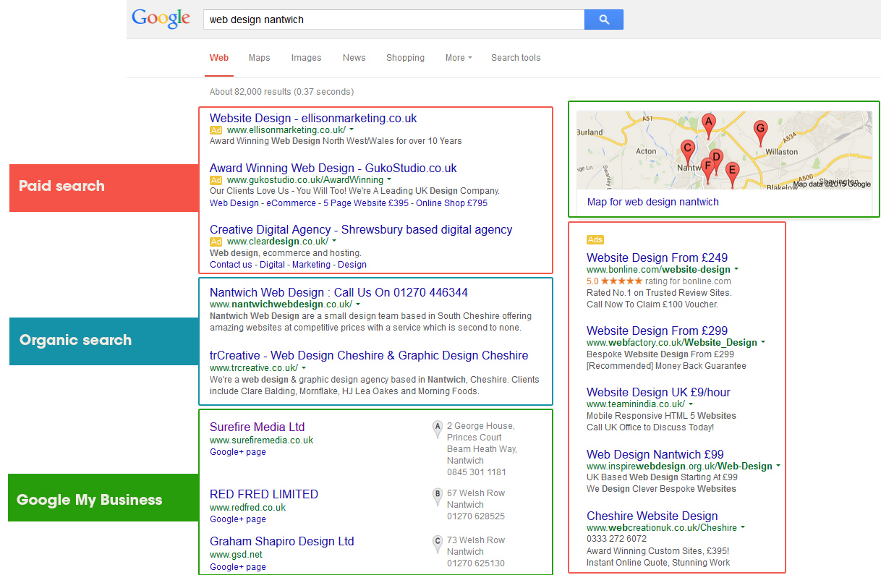Click '5 Page Website £395' sitelink
The height and width of the screenshot is (575, 881).
pos(367,203)
